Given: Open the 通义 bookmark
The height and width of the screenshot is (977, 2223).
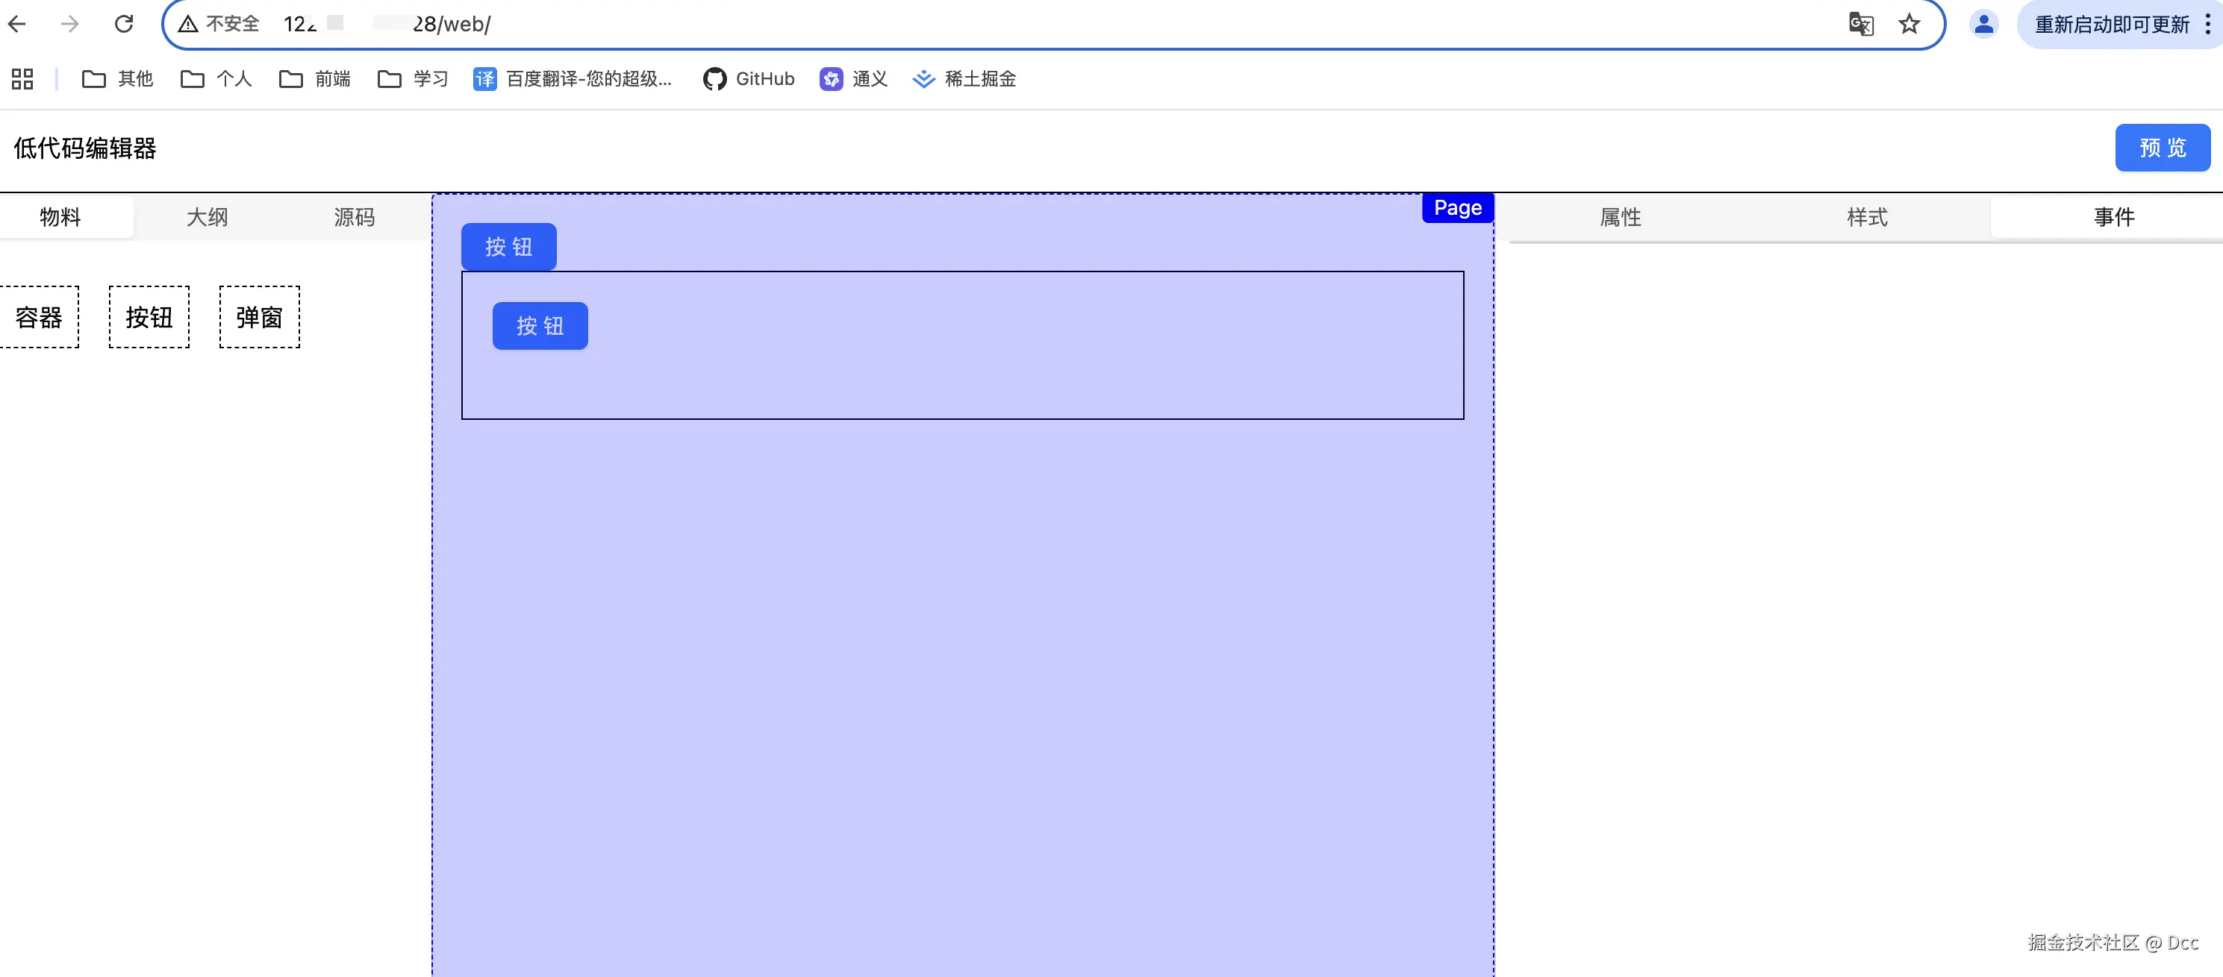Looking at the screenshot, I should click(853, 79).
